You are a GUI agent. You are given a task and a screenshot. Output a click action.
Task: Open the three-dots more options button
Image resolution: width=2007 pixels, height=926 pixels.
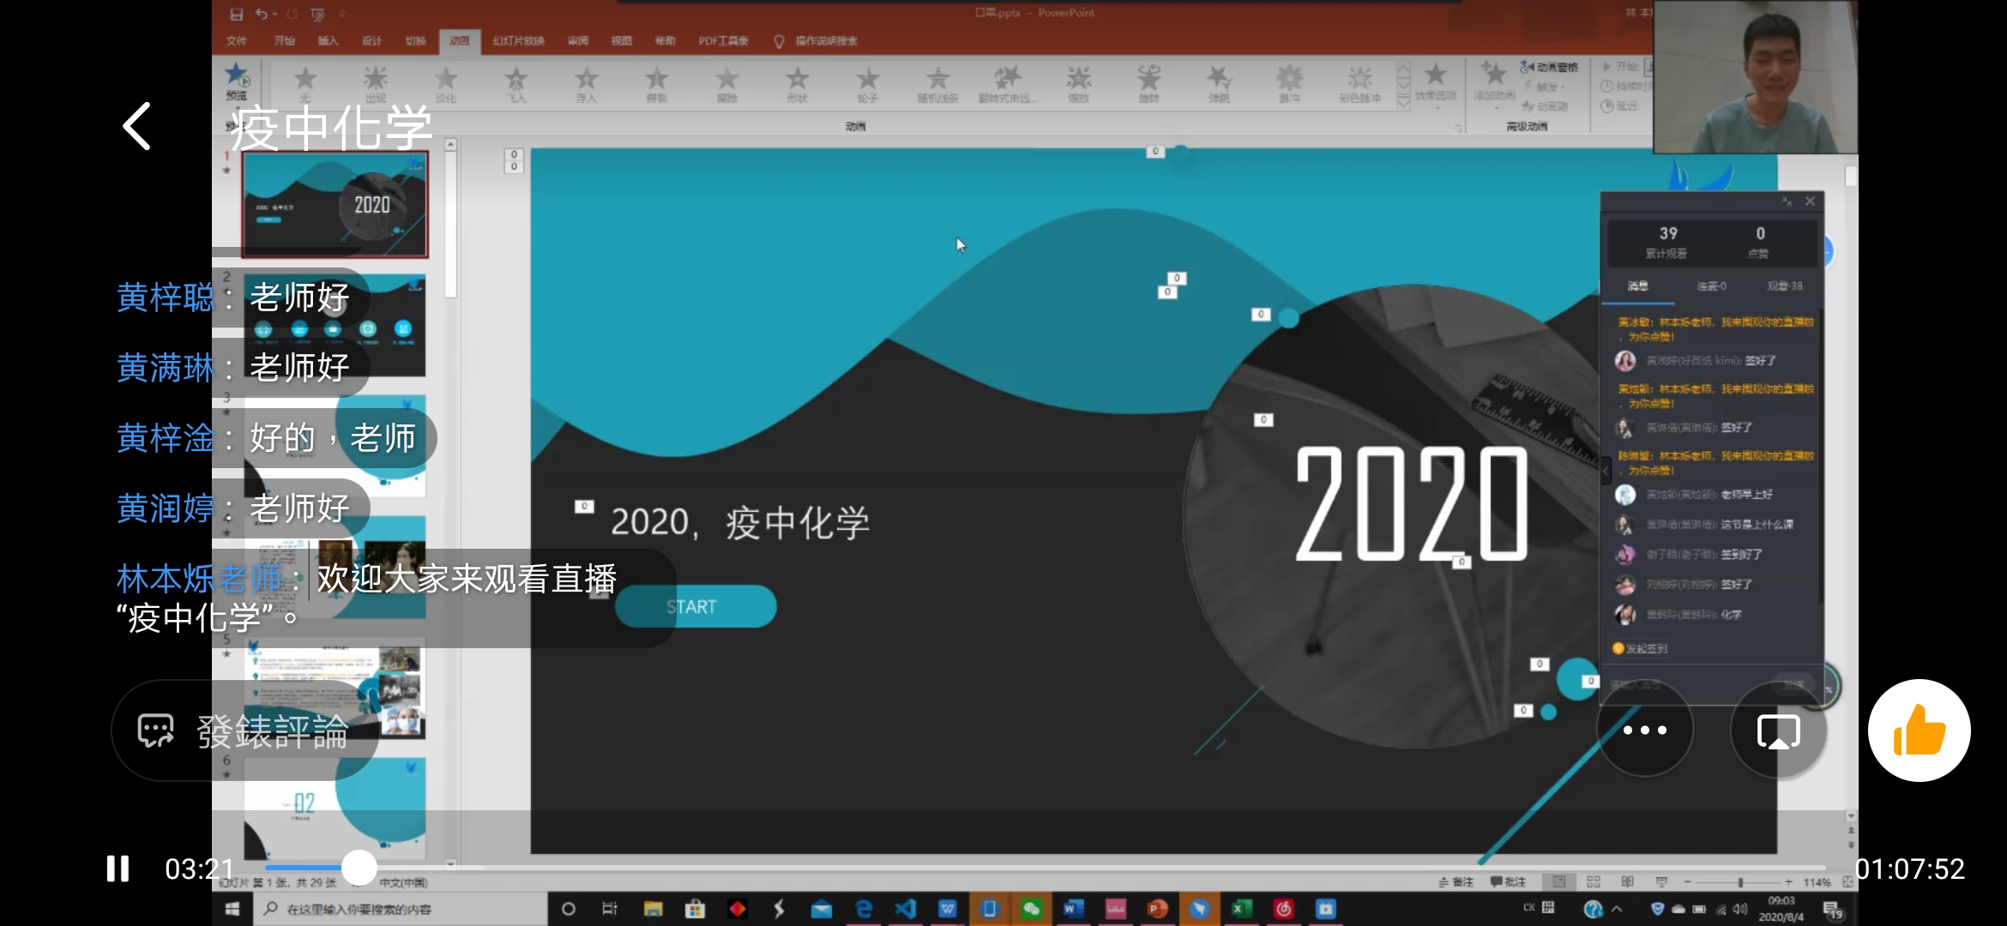pyautogui.click(x=1644, y=731)
